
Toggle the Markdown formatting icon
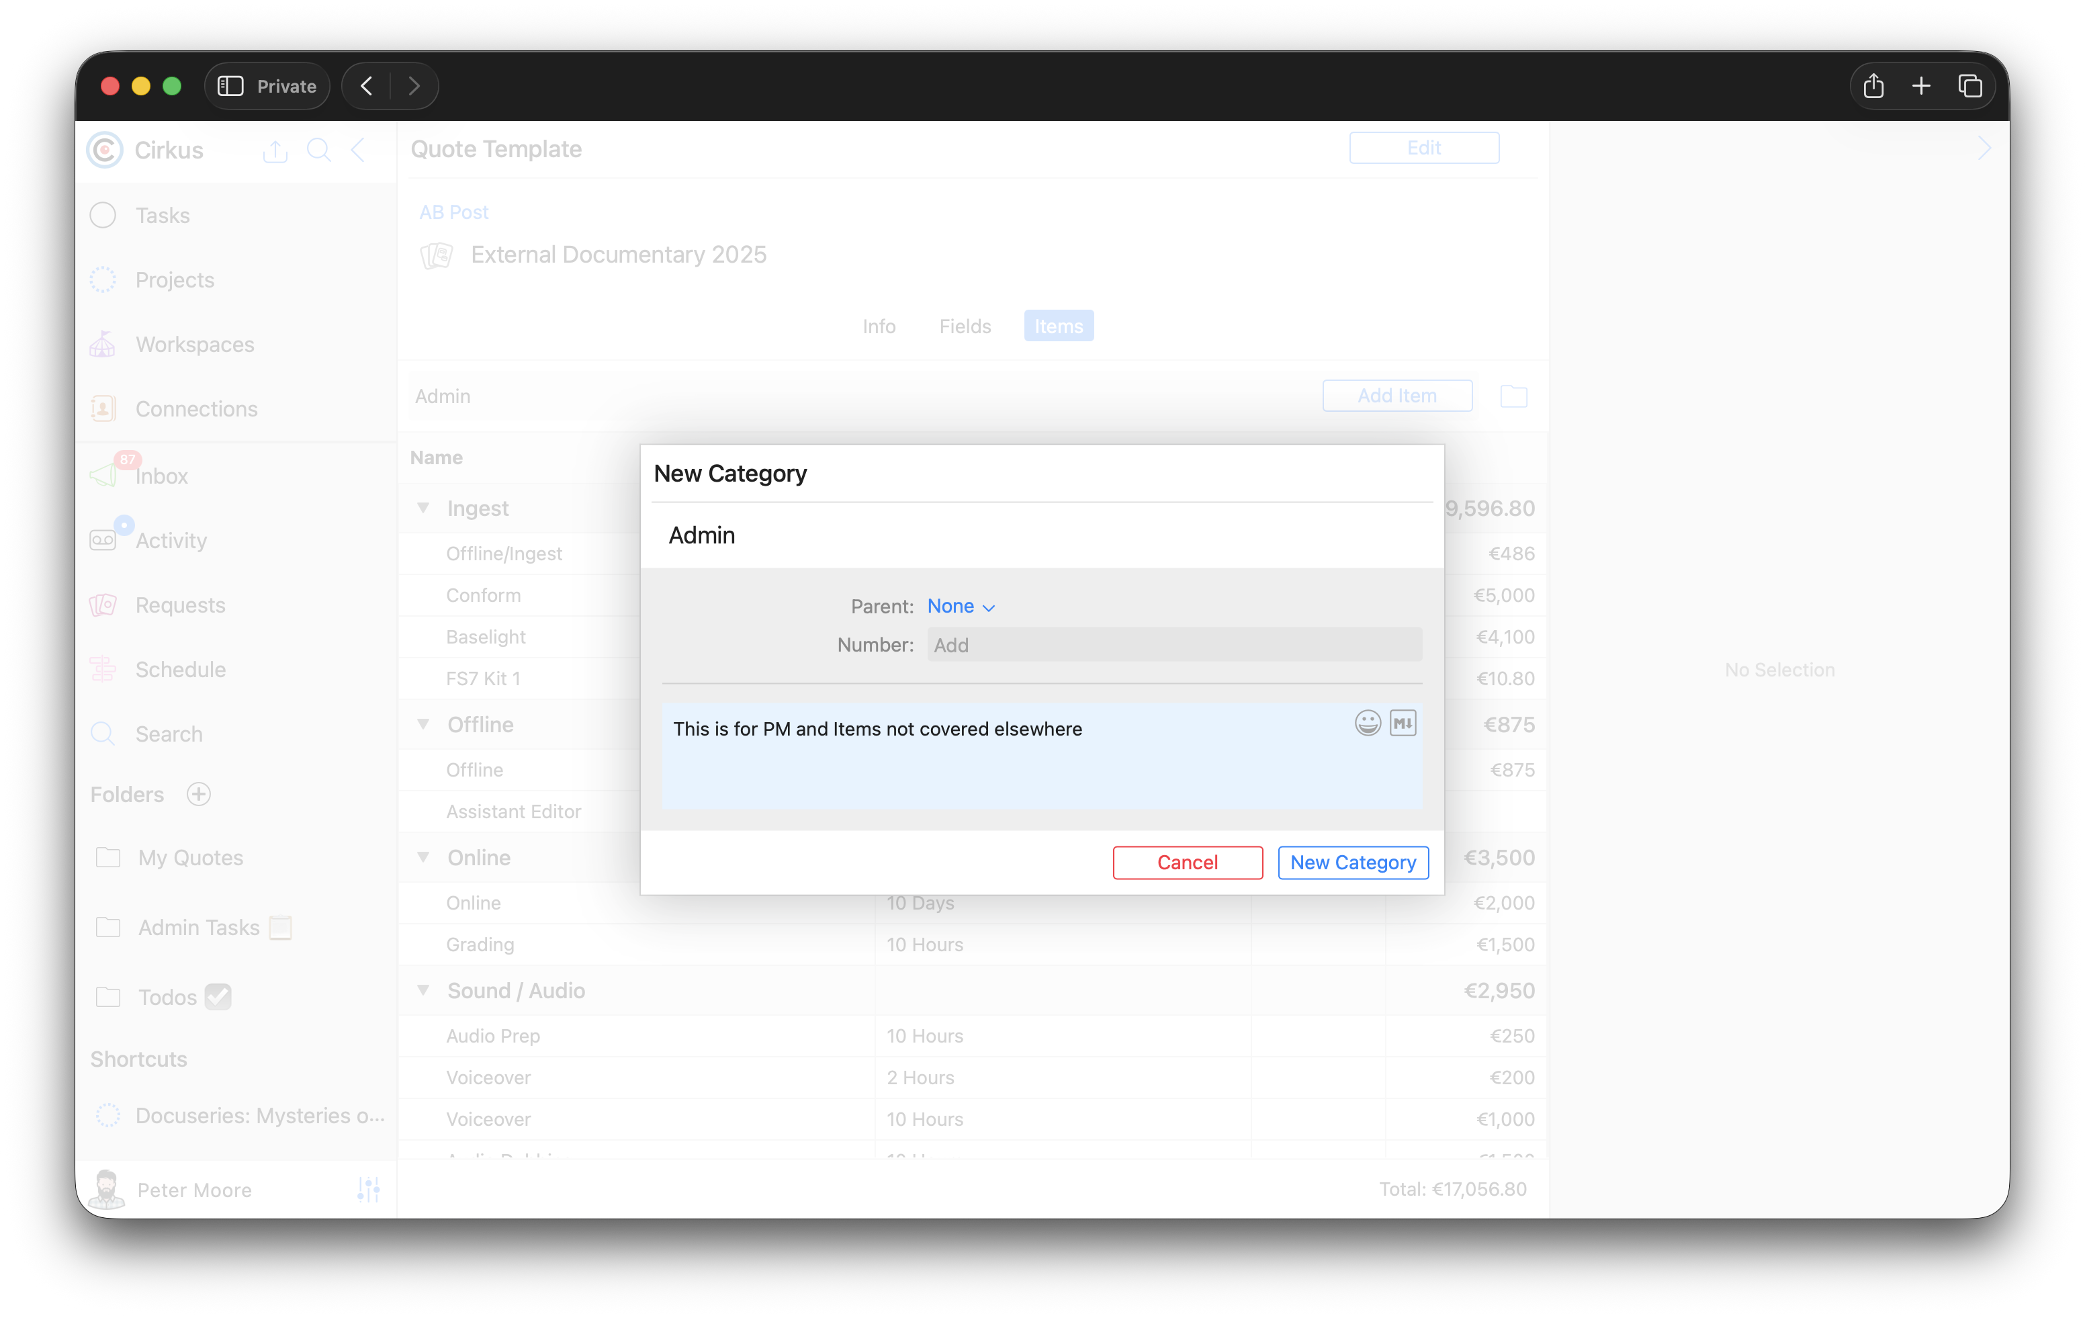pos(1403,723)
